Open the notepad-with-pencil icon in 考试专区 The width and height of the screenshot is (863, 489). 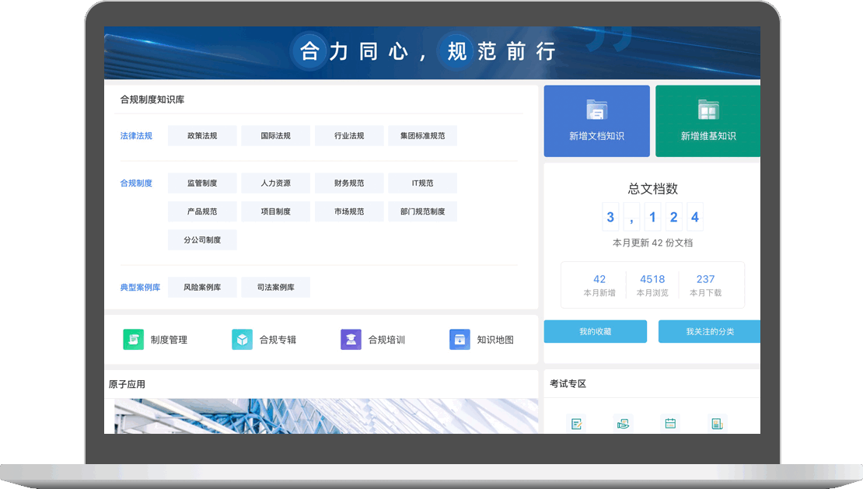[577, 424]
